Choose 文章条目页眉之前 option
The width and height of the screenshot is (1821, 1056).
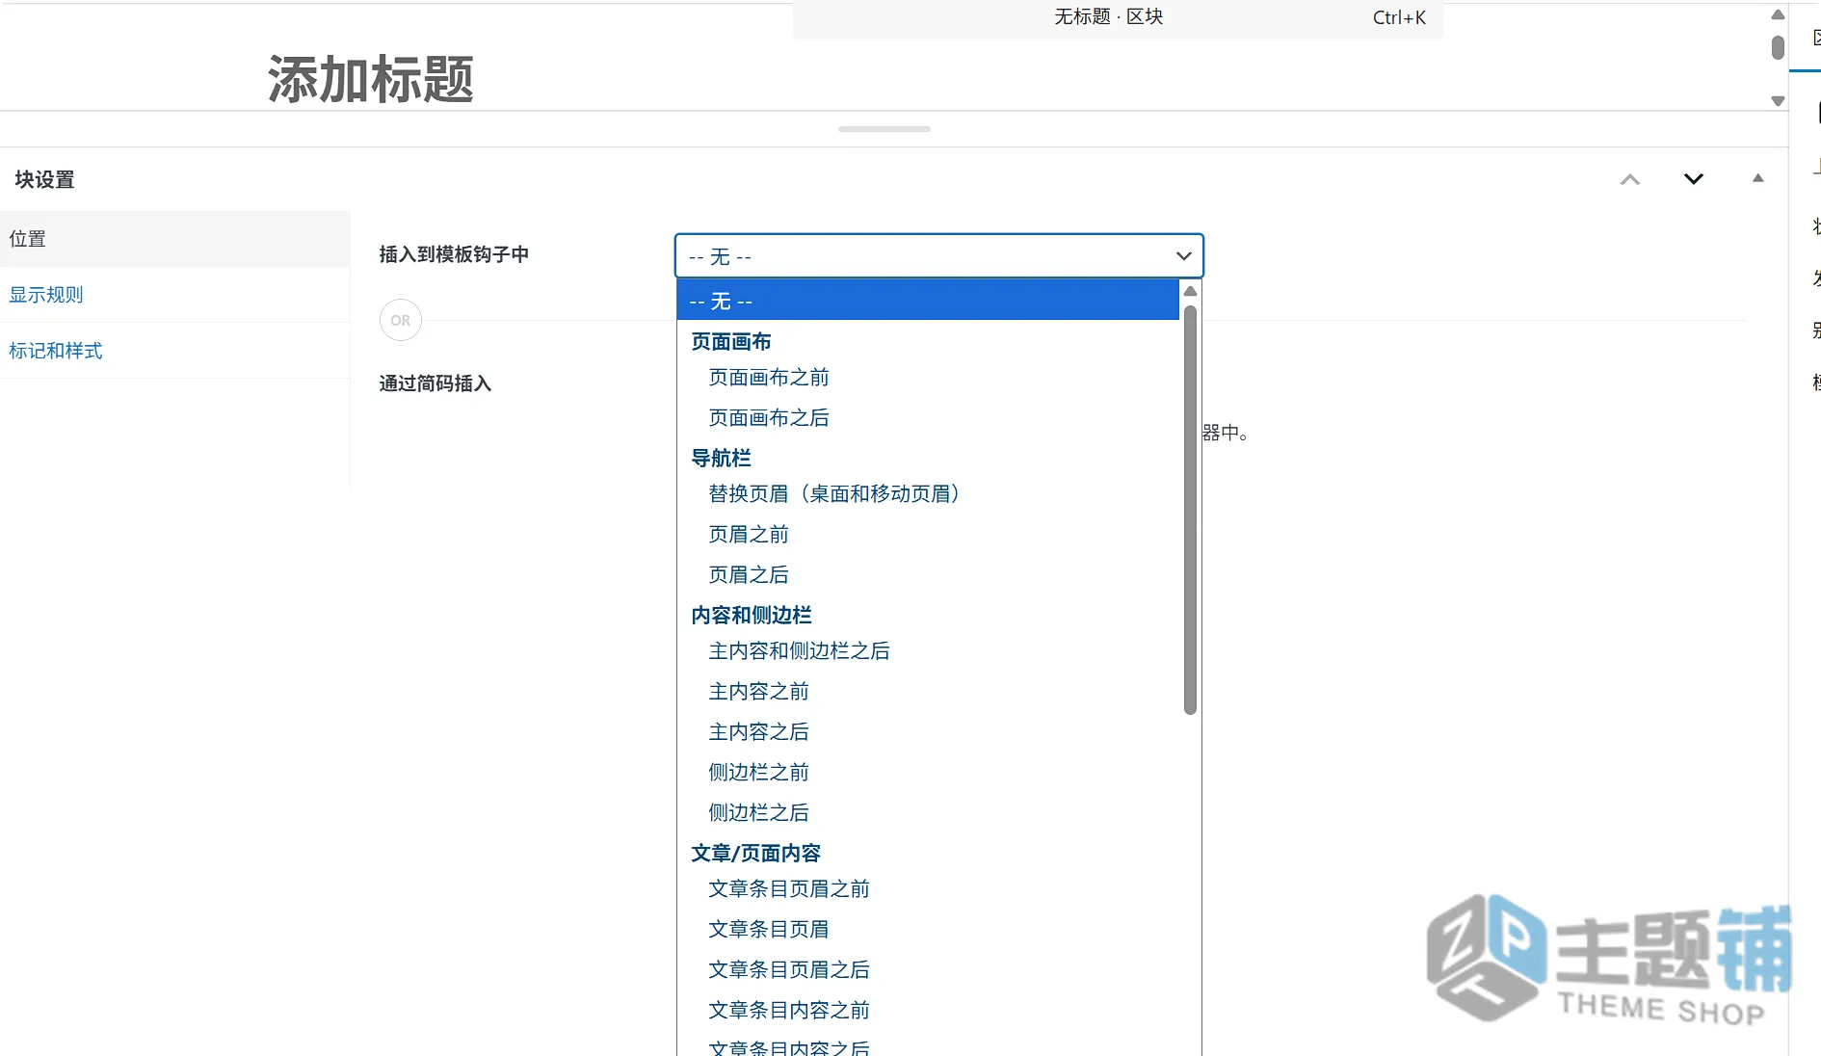pos(788,889)
